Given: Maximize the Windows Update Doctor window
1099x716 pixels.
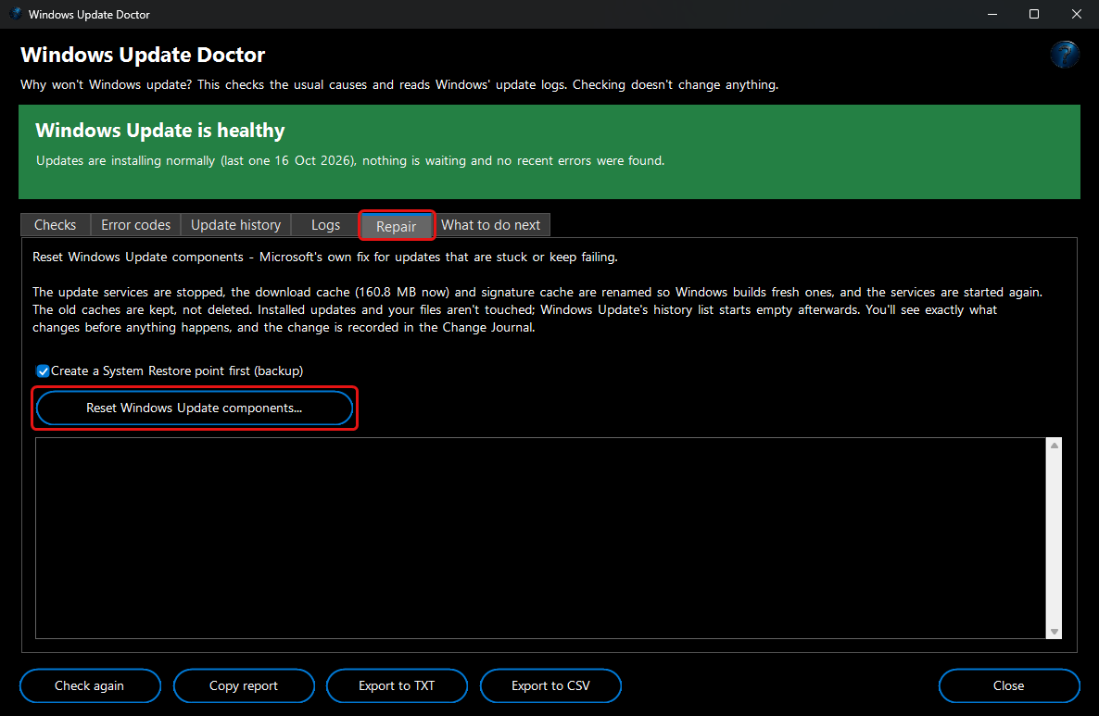Looking at the screenshot, I should coord(1034,14).
